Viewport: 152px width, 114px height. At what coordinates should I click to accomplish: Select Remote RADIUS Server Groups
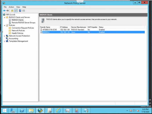click(23, 23)
